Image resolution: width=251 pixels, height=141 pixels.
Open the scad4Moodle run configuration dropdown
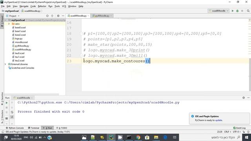[218, 11]
